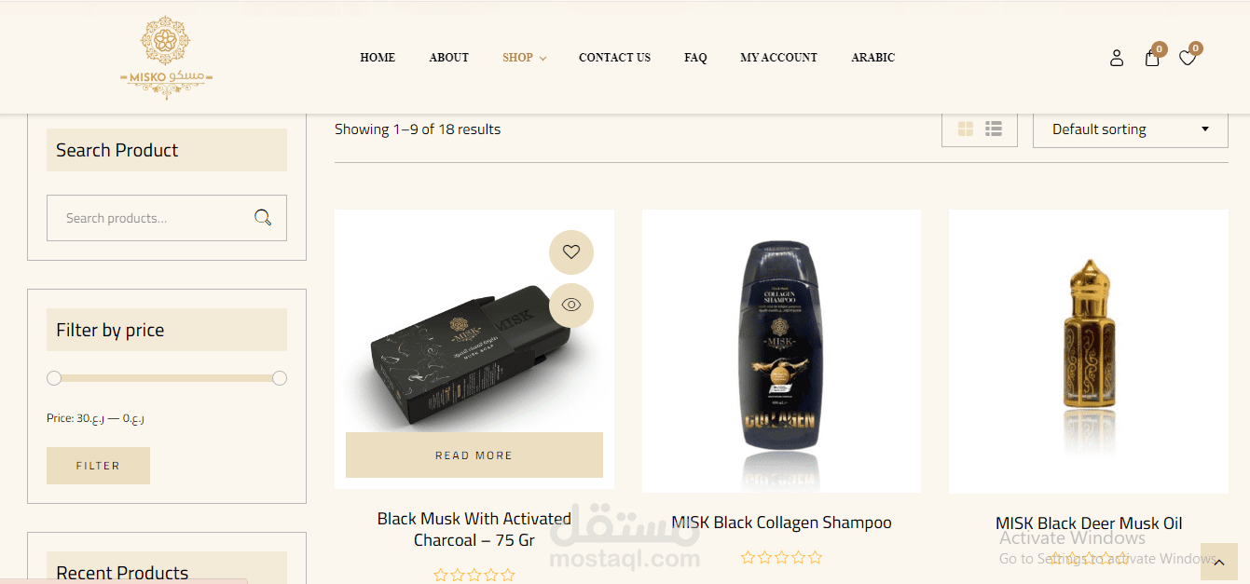This screenshot has height=584, width=1250.
Task: Open the Contact Us menu item
Action: tap(614, 58)
